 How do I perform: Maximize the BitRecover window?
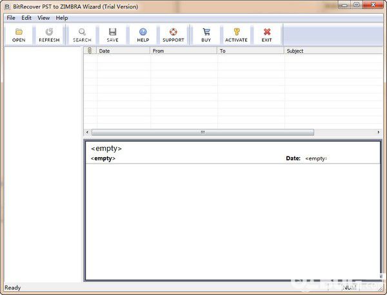[x=357, y=5]
